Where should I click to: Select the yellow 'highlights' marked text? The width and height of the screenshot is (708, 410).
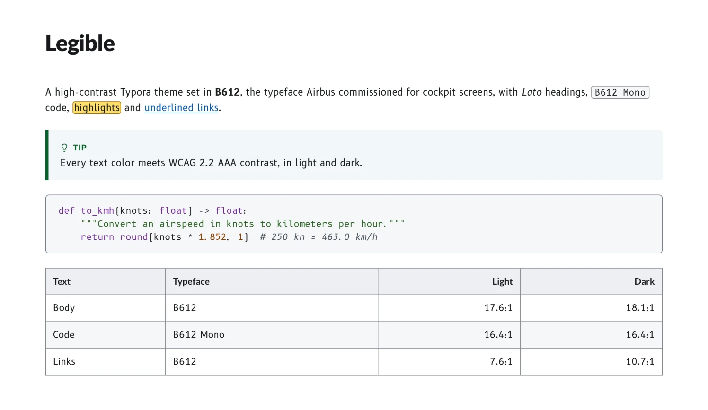point(97,108)
